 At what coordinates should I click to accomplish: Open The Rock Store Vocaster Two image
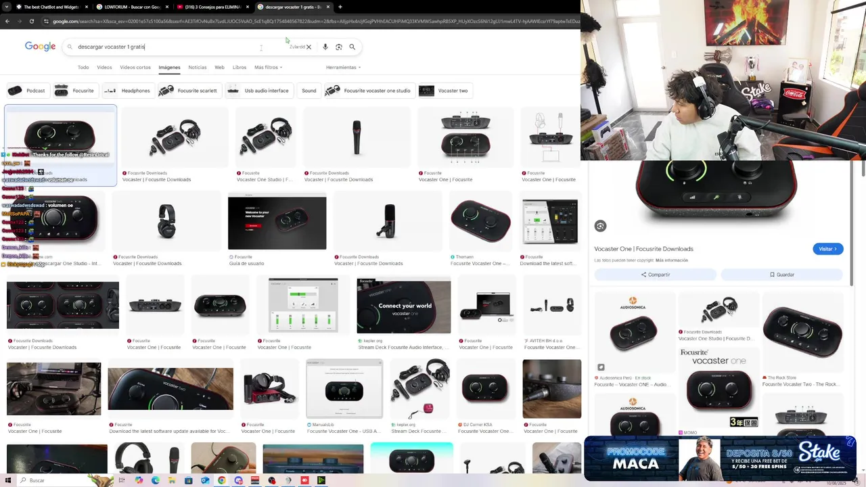pos(802,333)
